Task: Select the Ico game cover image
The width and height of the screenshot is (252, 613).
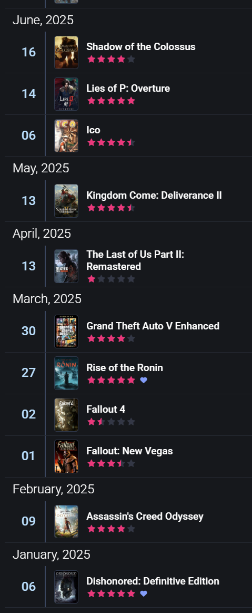Action: coord(66,135)
